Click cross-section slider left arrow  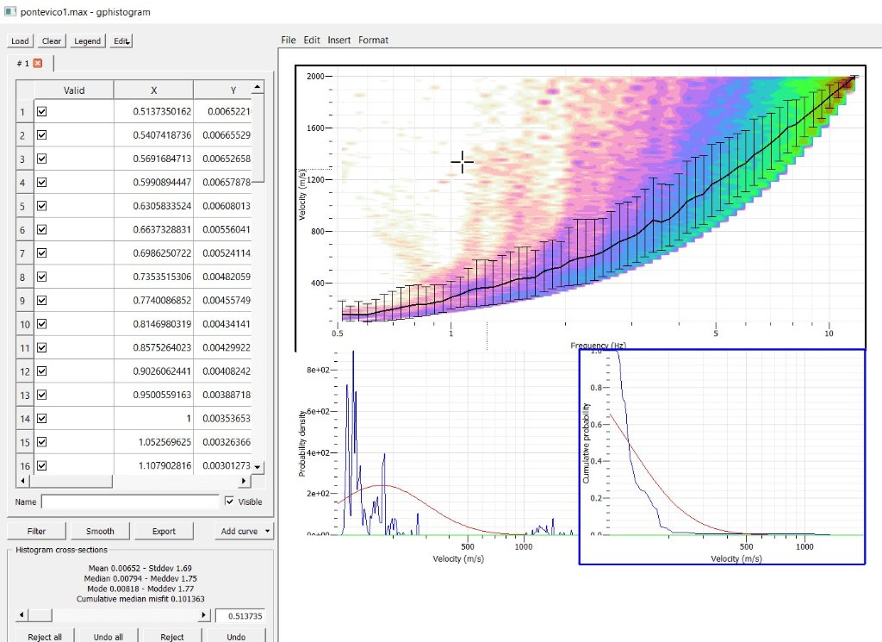click(x=22, y=615)
